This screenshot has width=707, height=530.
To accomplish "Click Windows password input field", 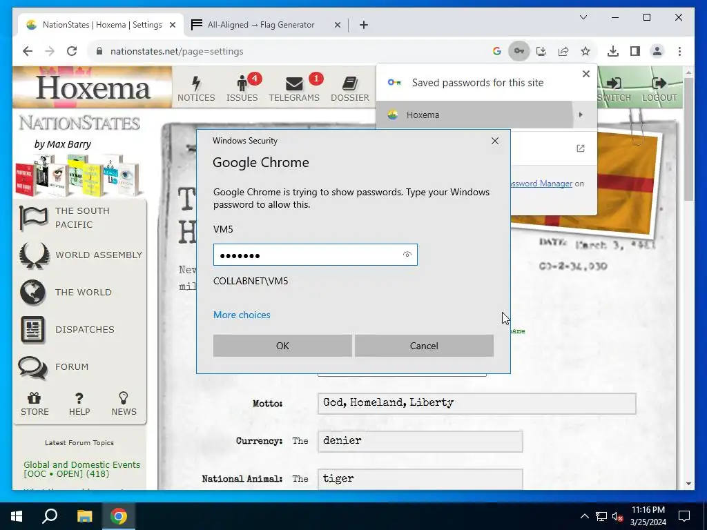I will pos(315,255).
